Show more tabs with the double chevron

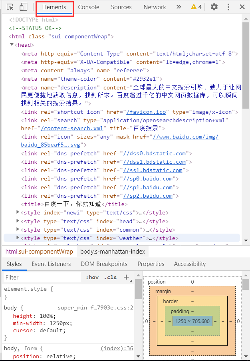click(179, 7)
